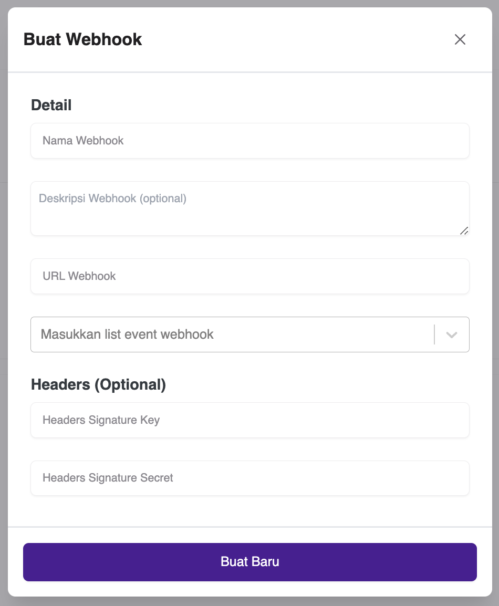The height and width of the screenshot is (606, 499).
Task: Click the Detail section heading
Action: point(51,105)
